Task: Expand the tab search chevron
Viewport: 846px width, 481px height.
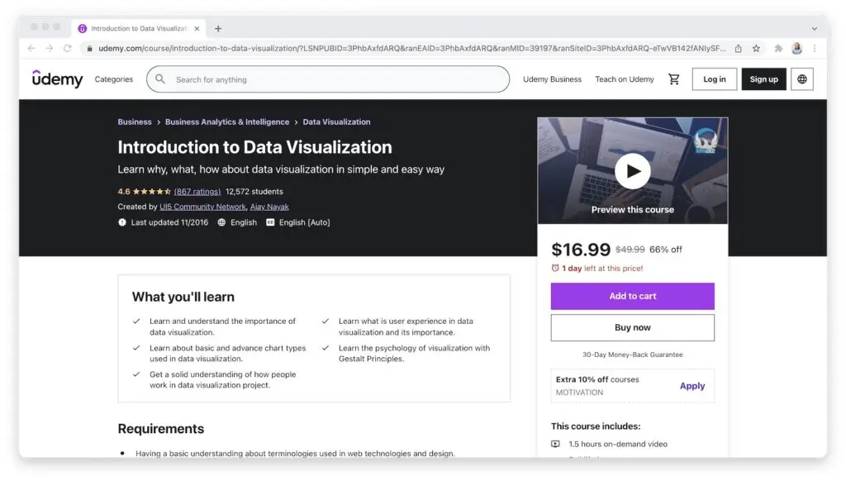Action: point(814,29)
